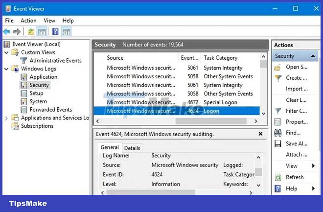The width and height of the screenshot is (323, 212).
Task: Click the Custom Views folder icon
Action: tap(15, 52)
